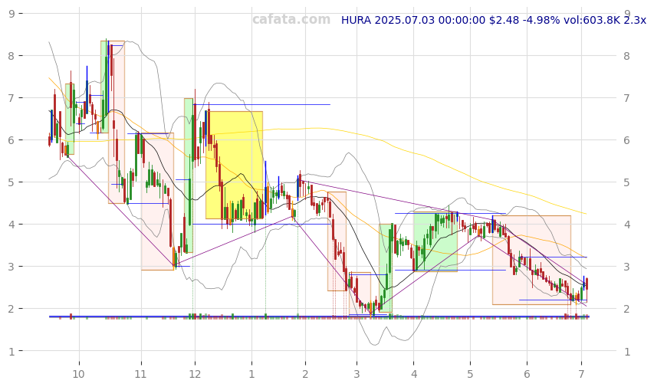The image size is (654, 387).
Task: Click the x-axis month label 5
Action: click(x=470, y=374)
